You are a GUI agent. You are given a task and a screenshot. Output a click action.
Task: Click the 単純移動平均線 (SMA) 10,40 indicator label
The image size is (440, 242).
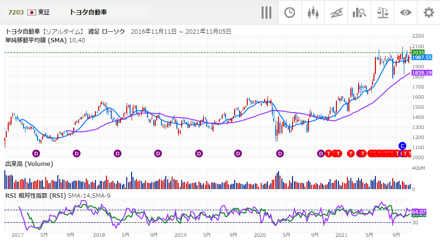coord(45,40)
